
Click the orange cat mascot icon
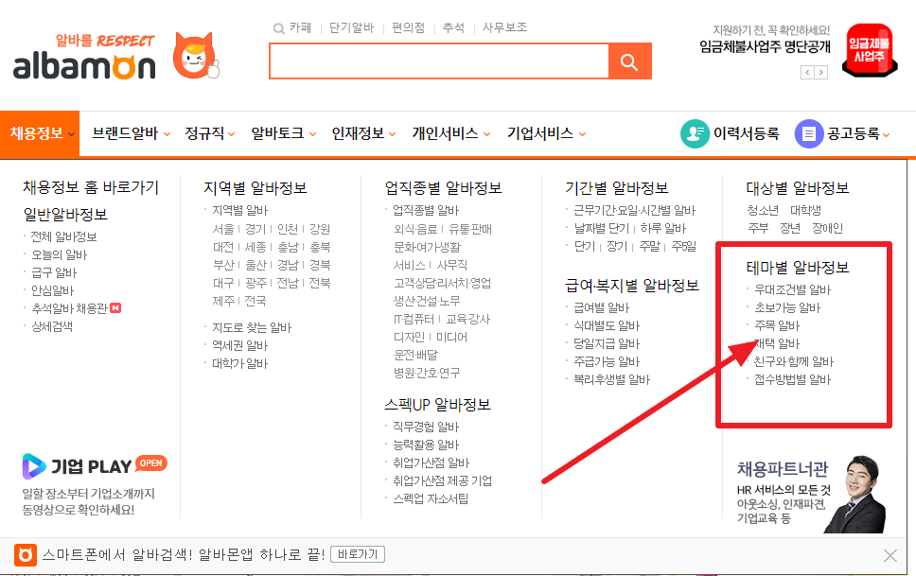click(x=196, y=56)
